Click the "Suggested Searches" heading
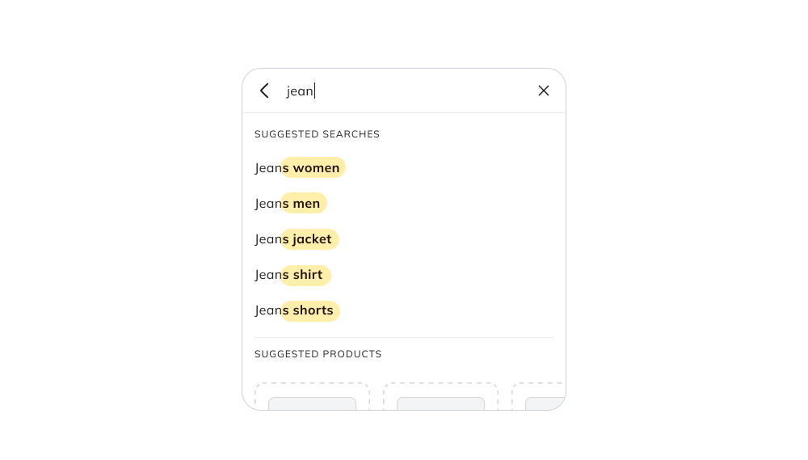The image size is (808, 460). coord(317,134)
